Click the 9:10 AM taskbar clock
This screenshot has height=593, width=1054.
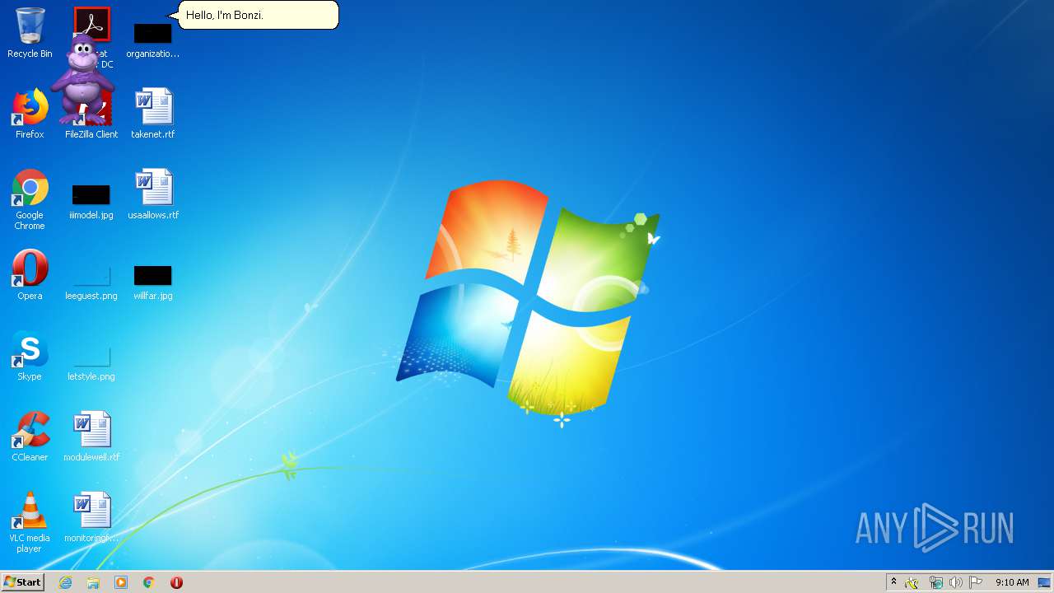(1012, 582)
